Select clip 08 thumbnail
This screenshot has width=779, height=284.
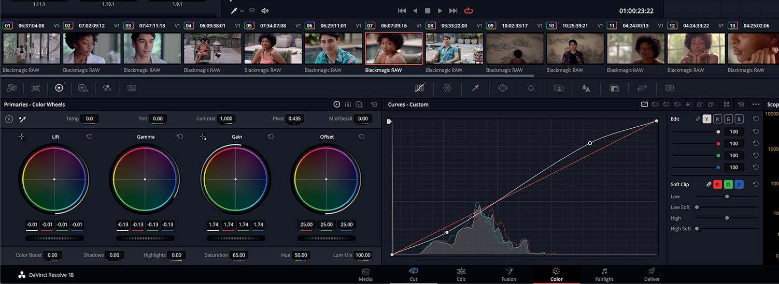[x=455, y=49]
